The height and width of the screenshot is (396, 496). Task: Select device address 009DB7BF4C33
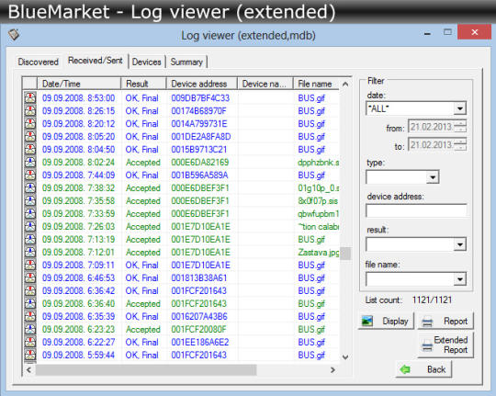[200, 97]
